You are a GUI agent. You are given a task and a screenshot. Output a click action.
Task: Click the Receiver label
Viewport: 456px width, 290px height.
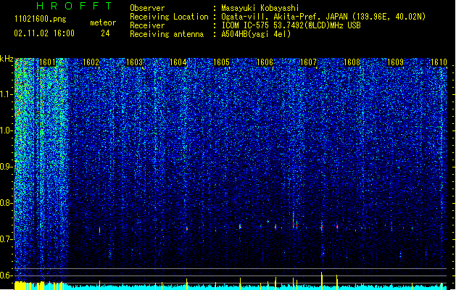coord(147,25)
